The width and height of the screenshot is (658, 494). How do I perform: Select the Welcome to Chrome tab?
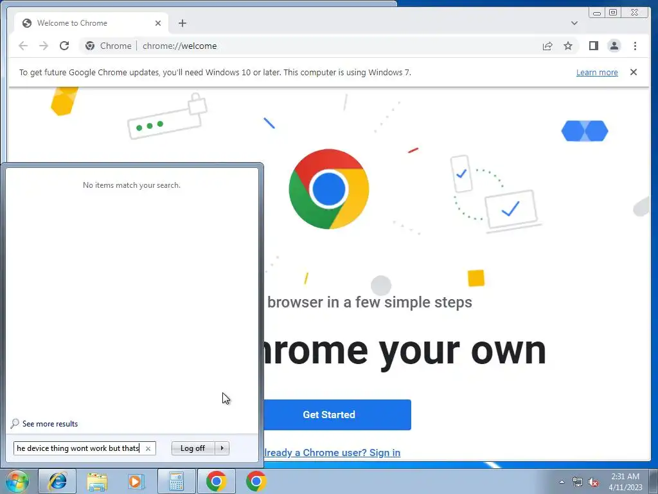(91, 23)
